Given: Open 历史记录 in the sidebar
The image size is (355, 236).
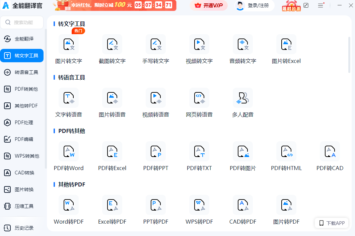Looking at the screenshot, I should tap(22, 228).
